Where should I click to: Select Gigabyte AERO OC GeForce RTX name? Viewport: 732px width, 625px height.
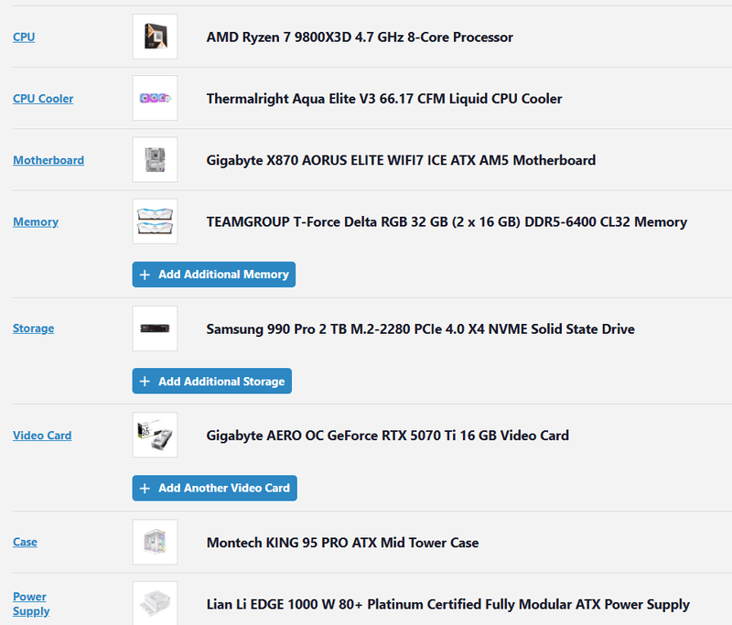387,436
